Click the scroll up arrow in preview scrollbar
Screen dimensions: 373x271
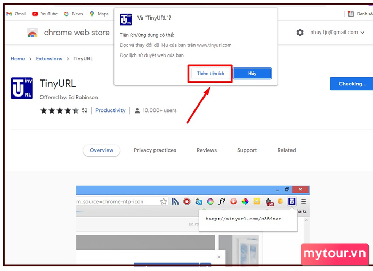pos(306,220)
